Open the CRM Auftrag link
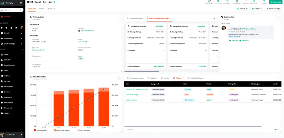284x138 pixels. [82, 42]
